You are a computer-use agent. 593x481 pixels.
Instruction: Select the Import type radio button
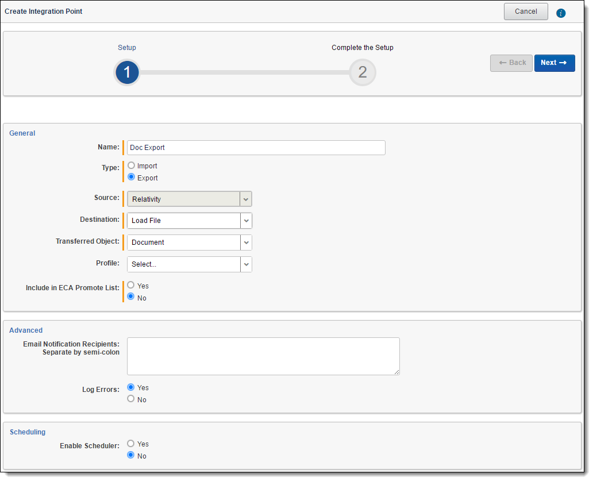tap(132, 166)
